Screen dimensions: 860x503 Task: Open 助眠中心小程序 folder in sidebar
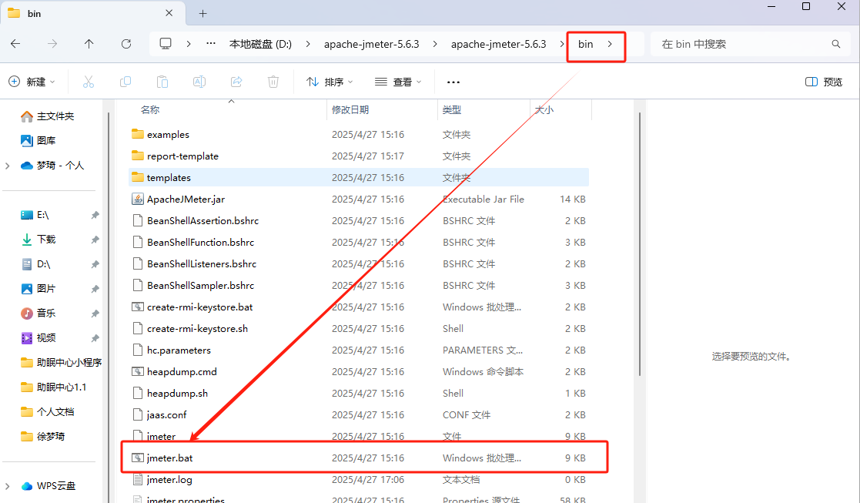(61, 363)
